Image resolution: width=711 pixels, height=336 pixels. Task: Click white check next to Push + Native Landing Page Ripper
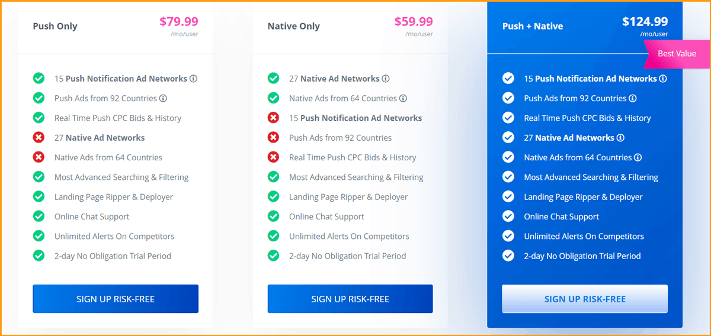click(x=508, y=197)
